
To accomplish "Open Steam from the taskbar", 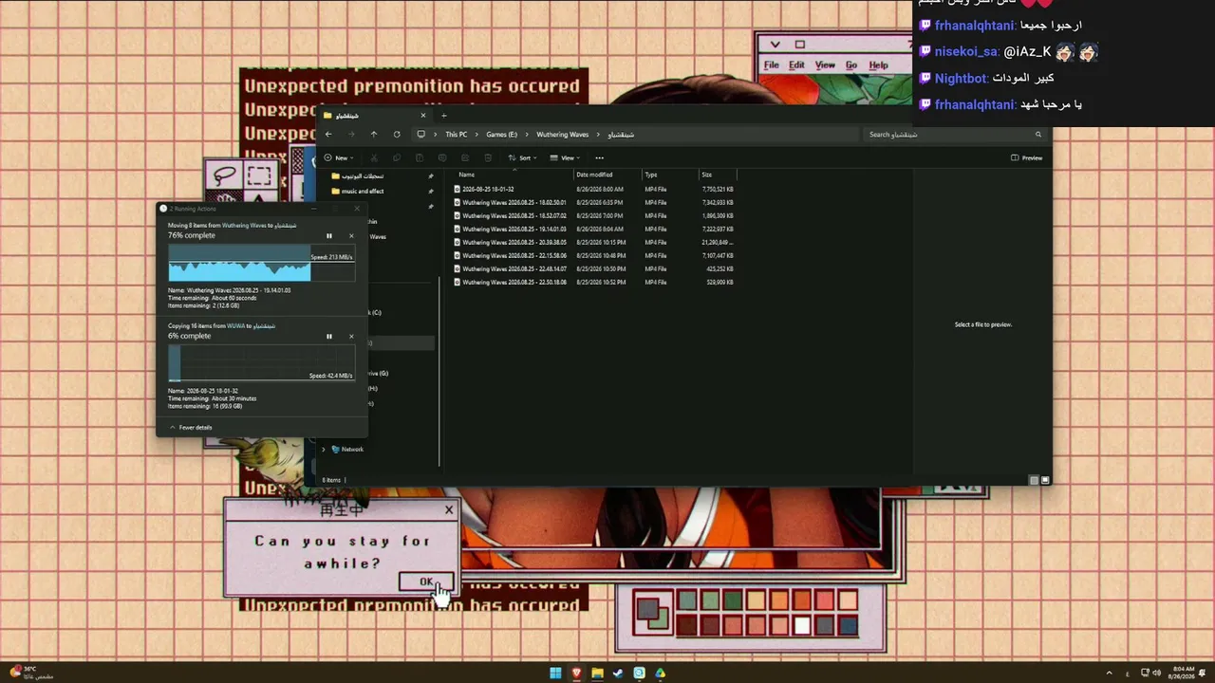I will pyautogui.click(x=618, y=674).
